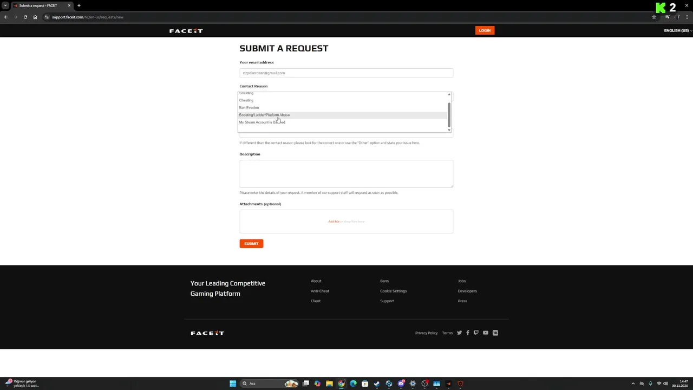Open Discord from the taskbar
Viewport: 693px width, 390px height.
point(401,383)
